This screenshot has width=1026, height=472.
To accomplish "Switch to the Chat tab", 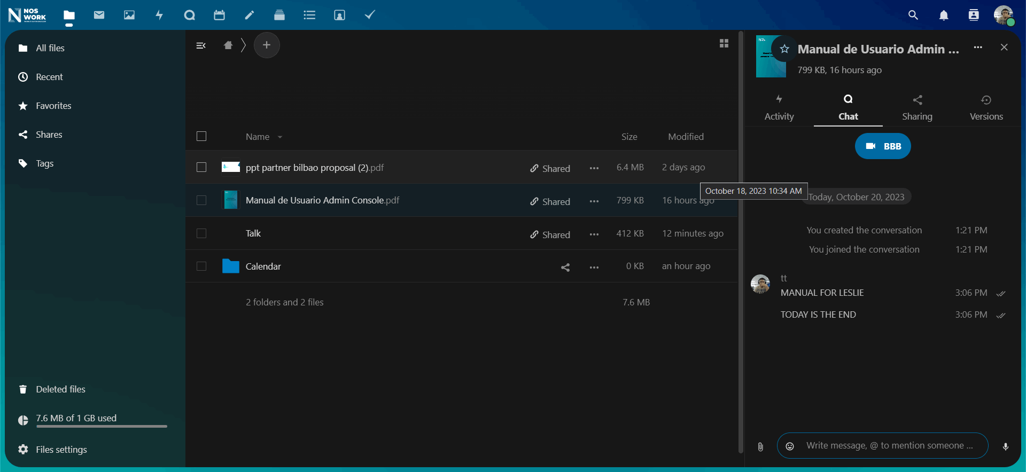I will point(848,108).
